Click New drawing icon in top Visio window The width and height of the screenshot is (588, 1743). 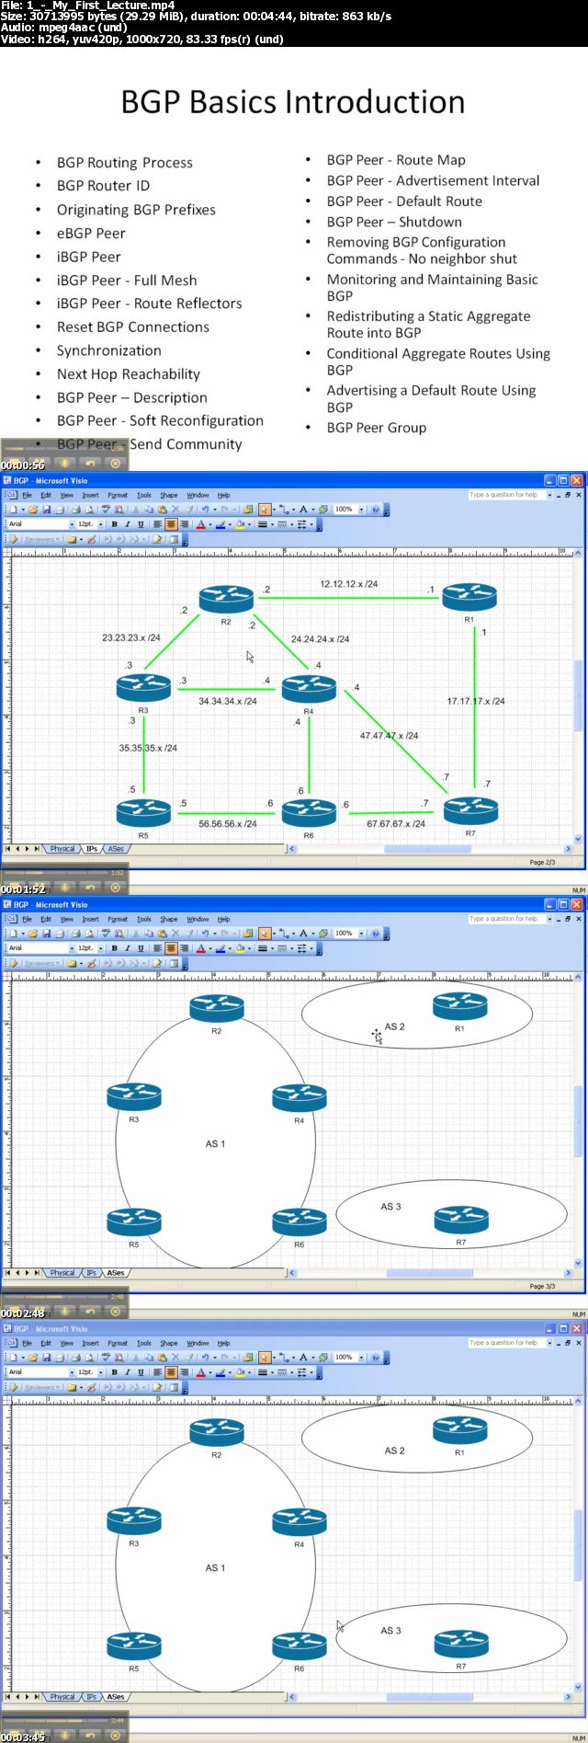[x=14, y=509]
